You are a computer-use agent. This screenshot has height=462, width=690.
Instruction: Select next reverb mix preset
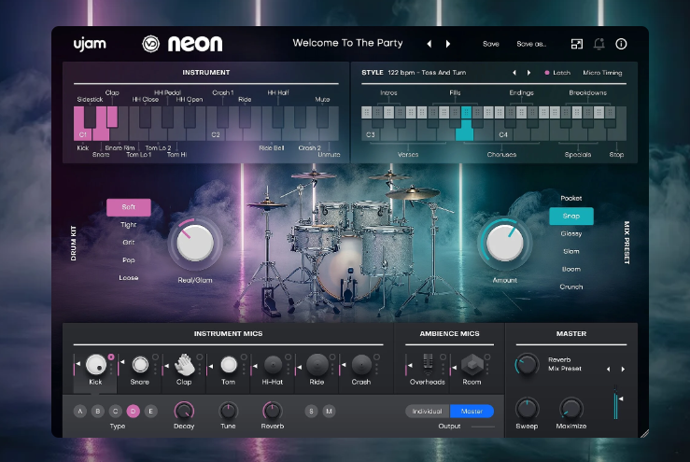(x=623, y=369)
